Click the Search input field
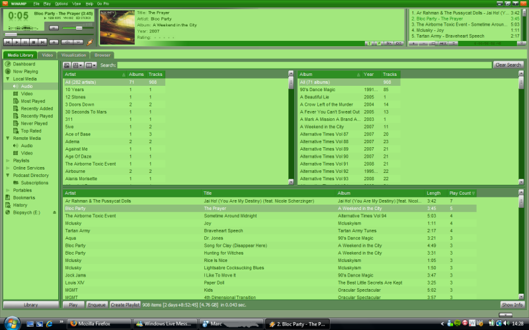Image resolution: width=529 pixels, height=330 pixels. coord(304,65)
